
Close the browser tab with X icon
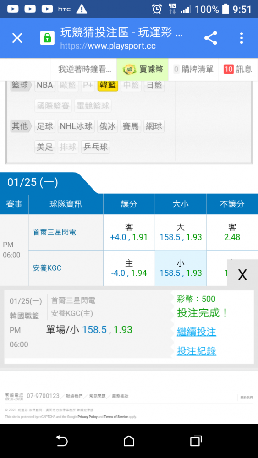pyautogui.click(x=17, y=38)
